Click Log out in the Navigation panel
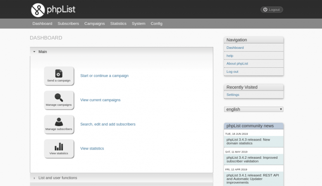 tap(232, 72)
